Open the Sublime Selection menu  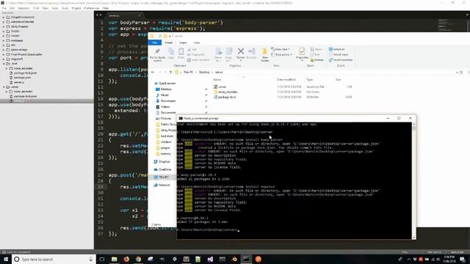coord(23,8)
